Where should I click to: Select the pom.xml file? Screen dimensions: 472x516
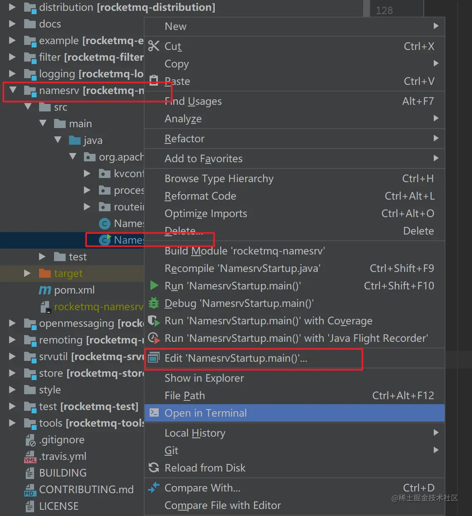(x=72, y=290)
